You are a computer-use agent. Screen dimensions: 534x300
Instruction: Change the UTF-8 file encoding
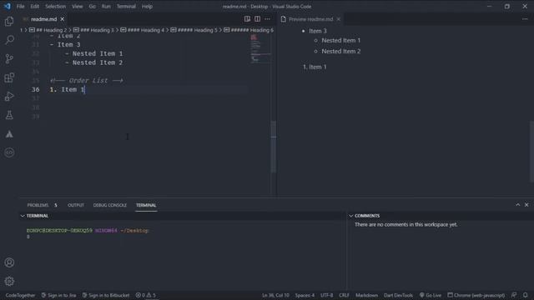[326, 295]
